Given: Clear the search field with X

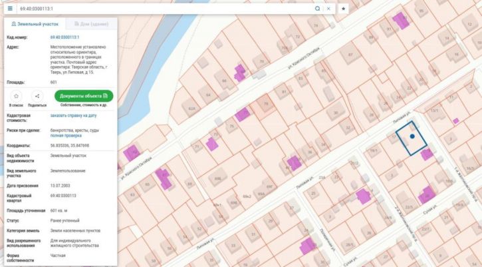Looking at the screenshot, I should 328,9.
